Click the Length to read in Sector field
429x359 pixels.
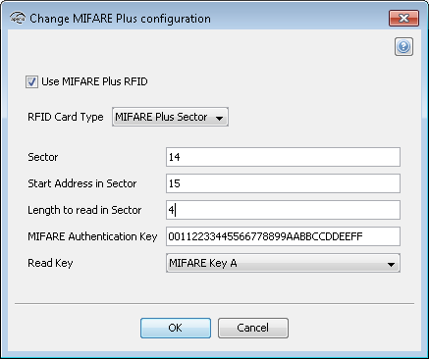click(283, 210)
